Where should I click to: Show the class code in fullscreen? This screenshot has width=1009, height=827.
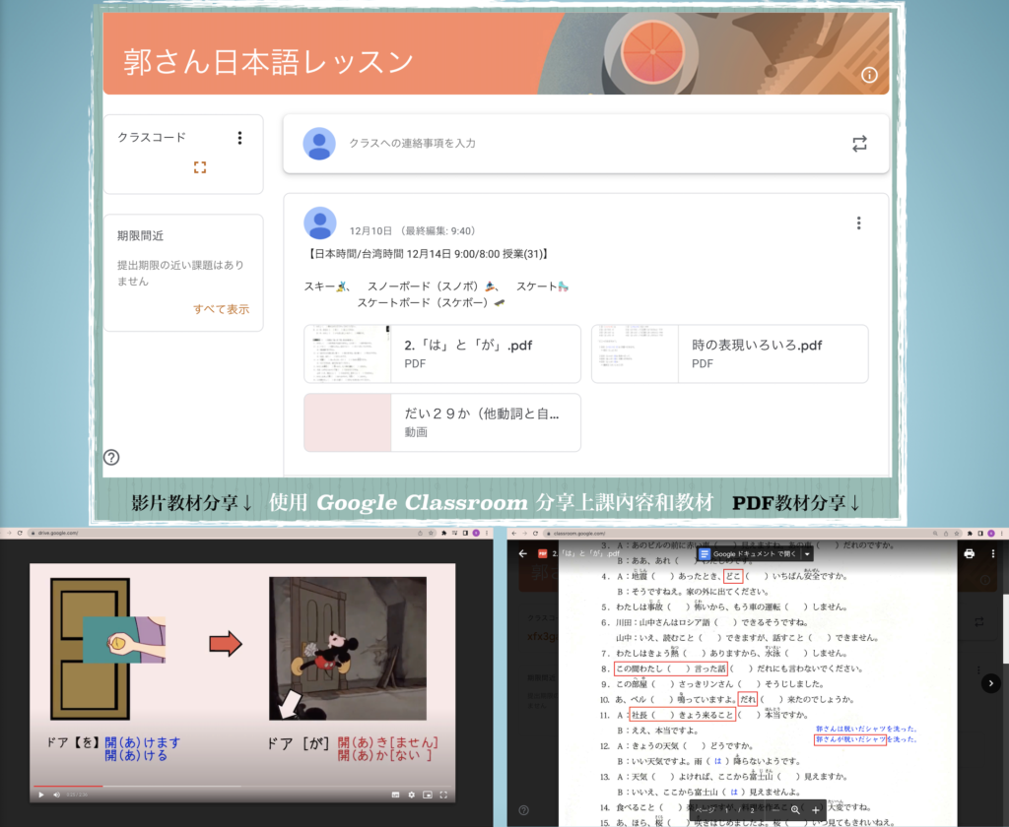[200, 167]
